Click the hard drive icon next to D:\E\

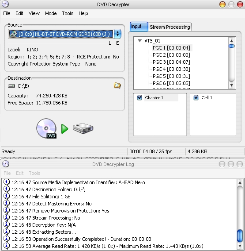click(x=11, y=86)
